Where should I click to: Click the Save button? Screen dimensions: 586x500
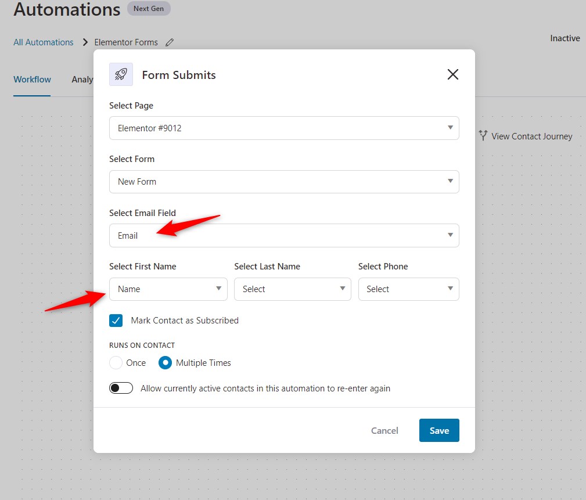click(439, 430)
